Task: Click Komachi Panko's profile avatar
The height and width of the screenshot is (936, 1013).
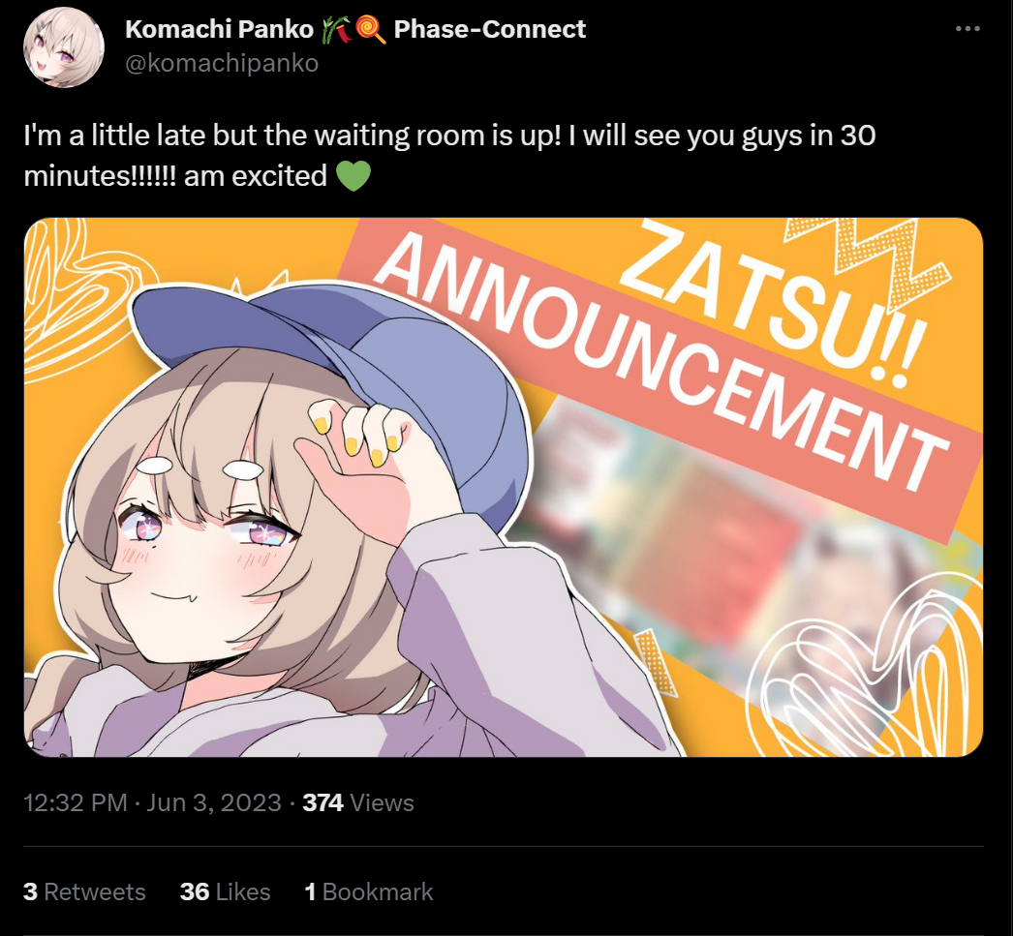Action: tap(63, 47)
